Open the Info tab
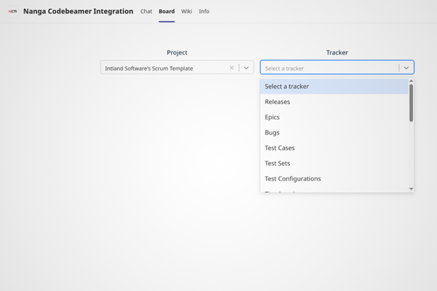Screen dimensions: 437x291 tap(204, 12)
